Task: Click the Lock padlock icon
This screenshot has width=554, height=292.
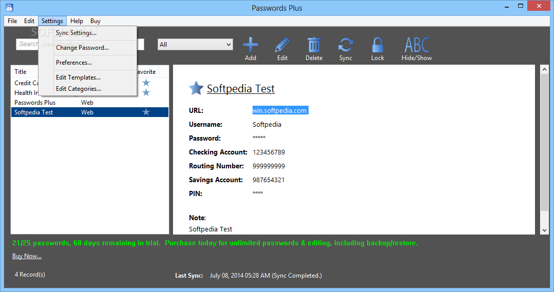Action: 377,45
